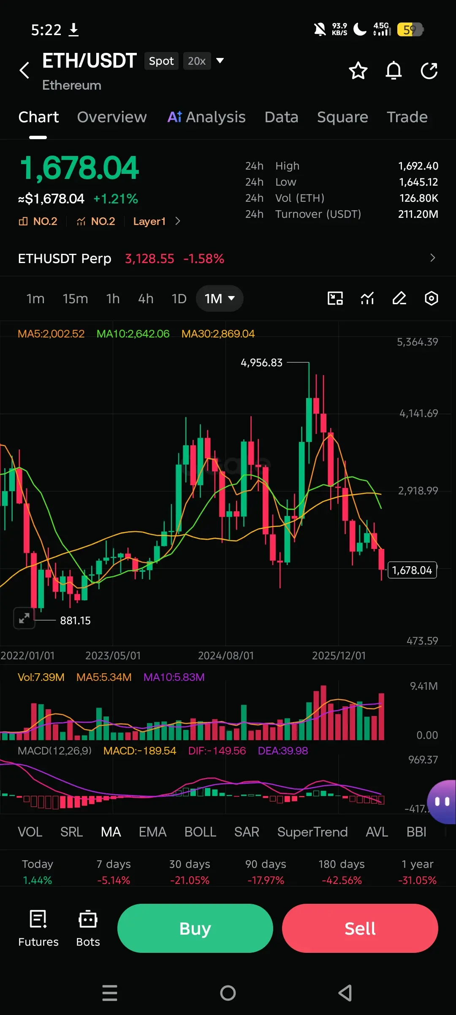Open volume ranking NO.2 tag

[38, 221]
